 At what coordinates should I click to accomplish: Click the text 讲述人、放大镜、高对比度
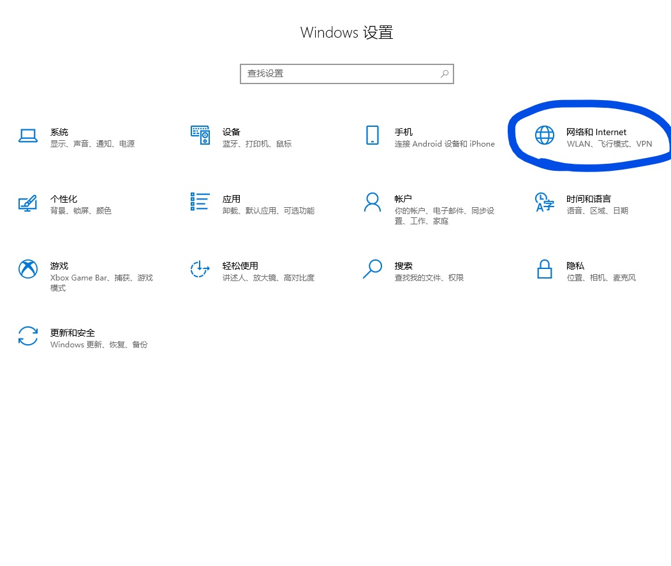269,278
